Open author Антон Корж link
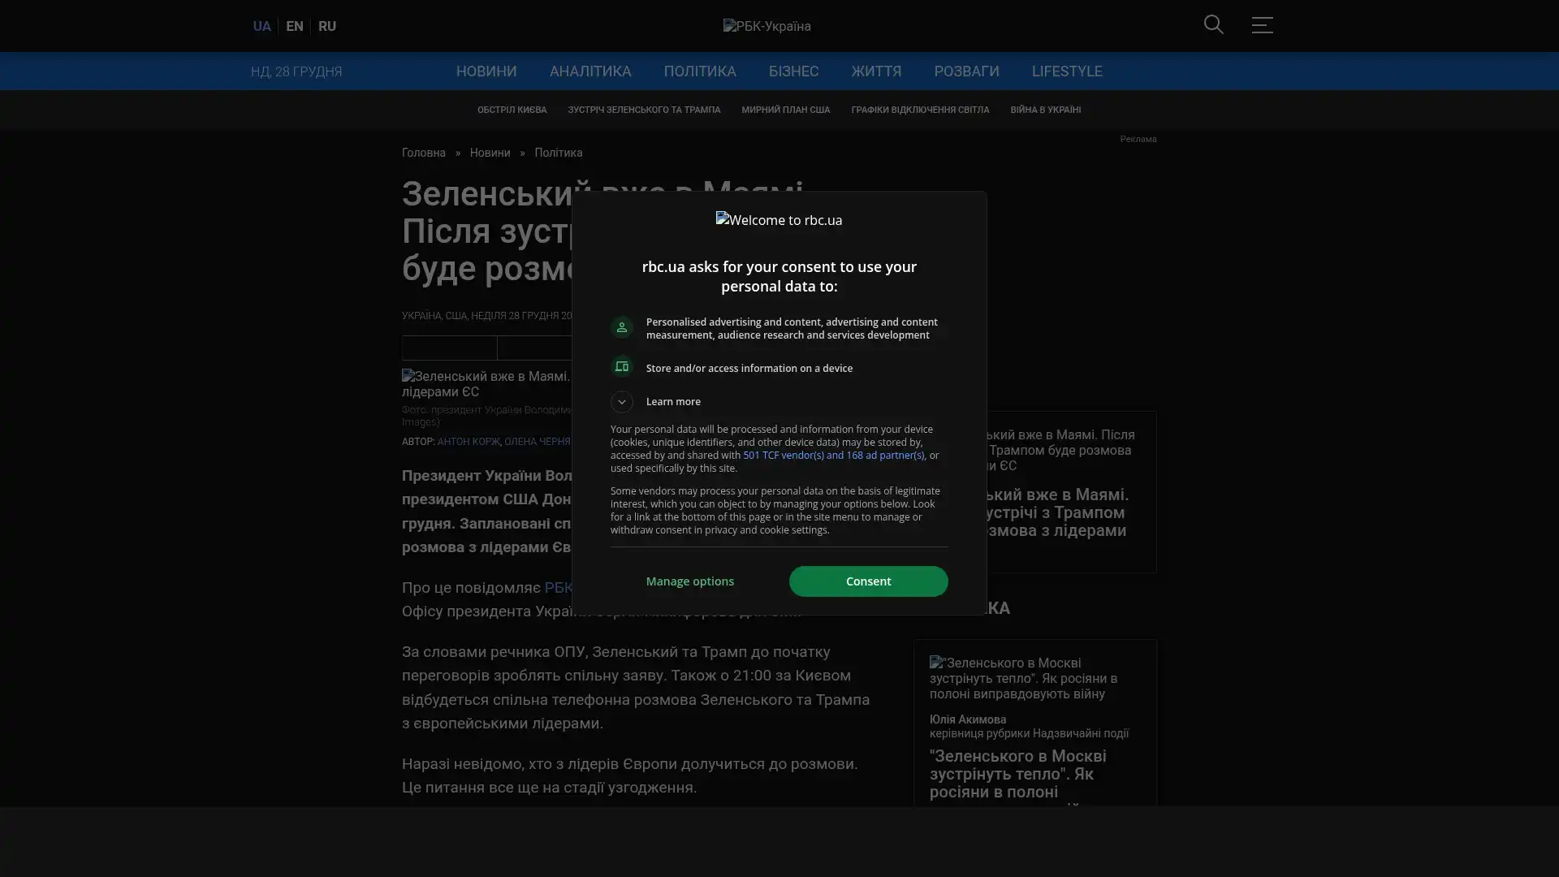 coord(469,442)
